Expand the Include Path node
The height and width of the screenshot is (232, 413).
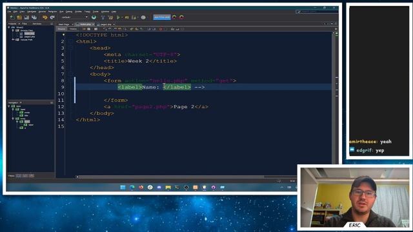(x=13, y=39)
